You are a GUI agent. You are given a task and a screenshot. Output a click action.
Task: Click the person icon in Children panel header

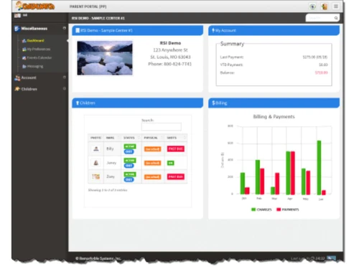[78, 103]
